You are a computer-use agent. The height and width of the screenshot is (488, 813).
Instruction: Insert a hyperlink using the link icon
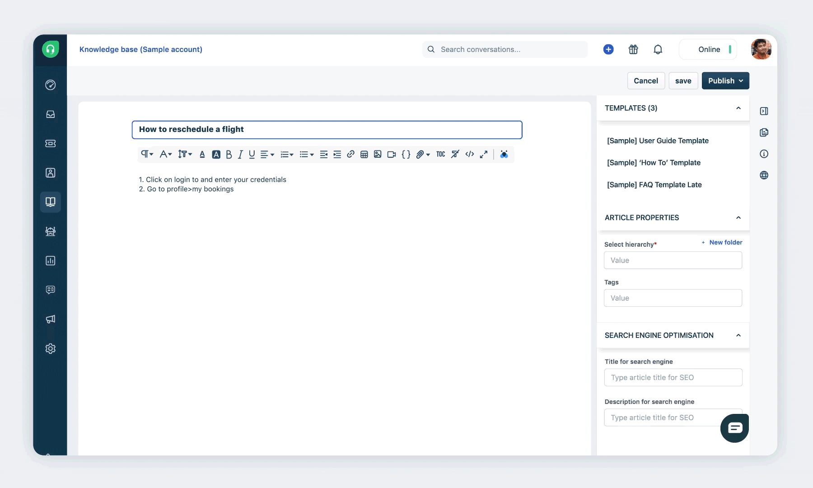click(350, 155)
